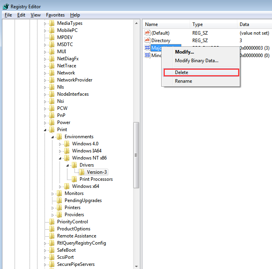Select the Remote Assistance key
The width and height of the screenshot is (272, 269).
76,236
